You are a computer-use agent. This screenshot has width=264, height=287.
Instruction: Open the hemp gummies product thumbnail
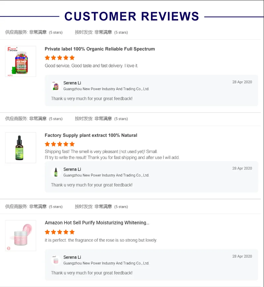(x=20, y=61)
